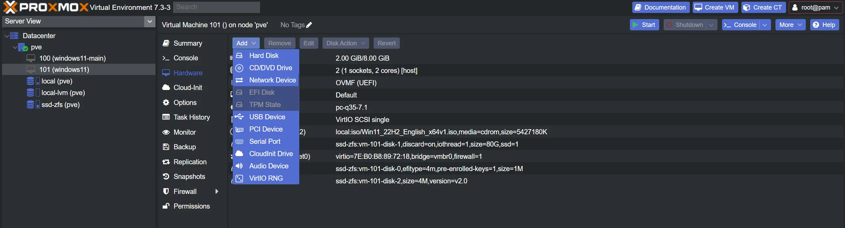The width and height of the screenshot is (845, 228).
Task: Click the Permissions unlock icon
Action: (166, 206)
